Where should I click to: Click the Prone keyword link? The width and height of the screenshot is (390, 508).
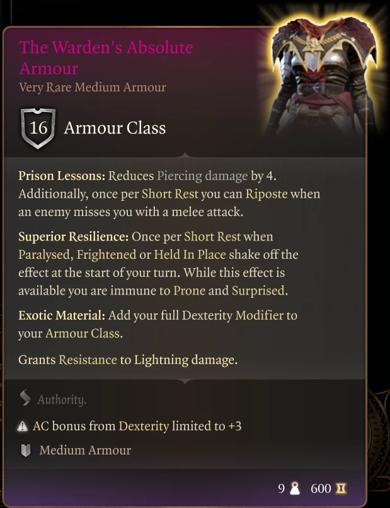click(189, 291)
